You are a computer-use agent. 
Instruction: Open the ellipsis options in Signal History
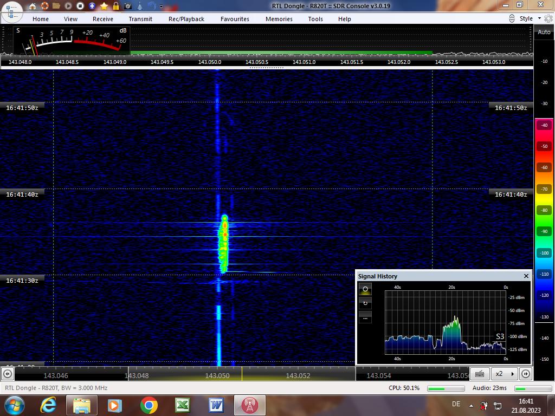(x=365, y=317)
